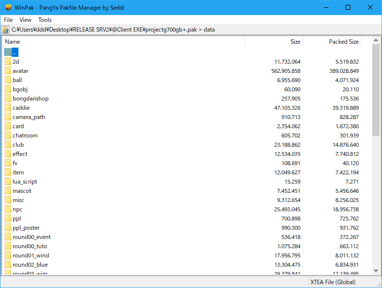Select the bongdarishop folder name
Screen dimensions: 382x288
click(31, 99)
